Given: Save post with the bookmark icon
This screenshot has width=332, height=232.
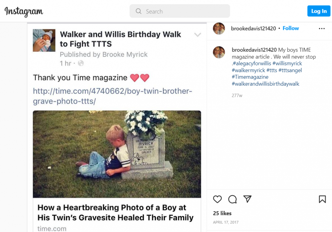Looking at the screenshot, I should point(322,199).
